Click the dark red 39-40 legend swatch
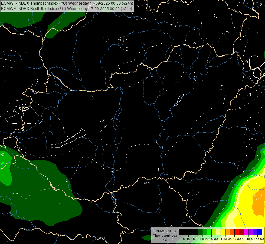Image resolution: width=265 pixels, height=244 pixels. (x=241, y=232)
